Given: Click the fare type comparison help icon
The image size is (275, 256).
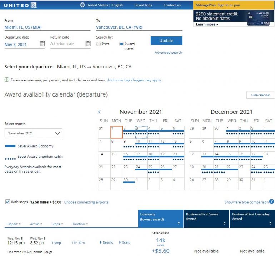Looking at the screenshot, I should click(x=272, y=202).
